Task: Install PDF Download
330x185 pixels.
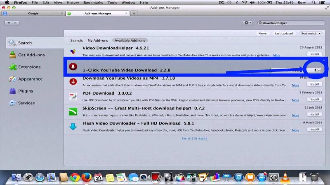Action: pos(314,99)
